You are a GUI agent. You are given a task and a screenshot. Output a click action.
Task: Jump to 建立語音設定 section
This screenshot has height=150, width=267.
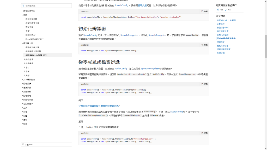tap(223, 31)
